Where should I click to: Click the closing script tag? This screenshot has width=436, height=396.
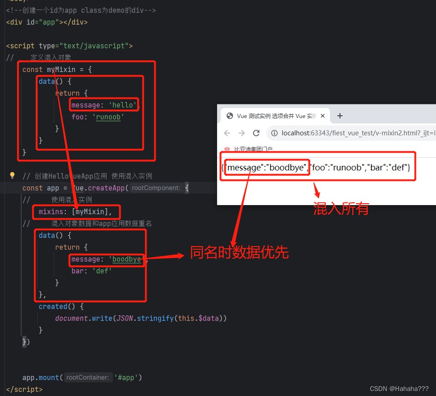24,389
